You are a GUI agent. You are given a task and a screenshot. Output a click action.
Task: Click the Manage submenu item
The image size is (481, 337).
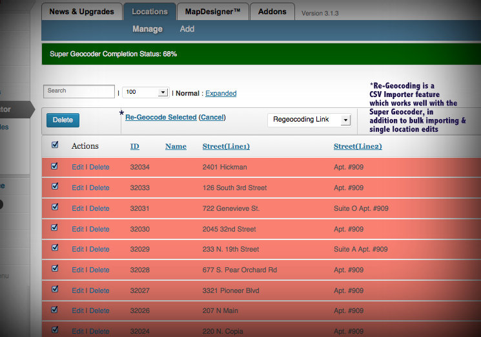(x=147, y=29)
